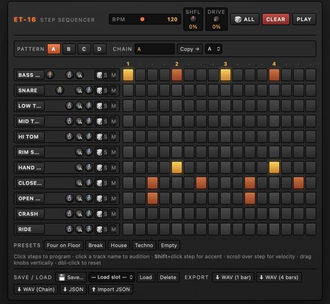Click the RIDE track V knob
This screenshot has width=330, height=304.
[x=79, y=229]
